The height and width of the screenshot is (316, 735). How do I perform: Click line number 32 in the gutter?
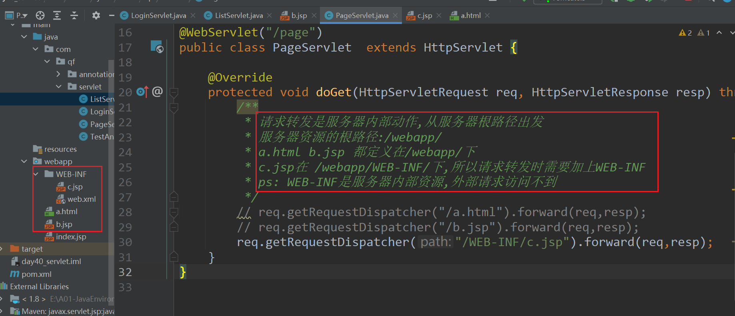point(125,272)
